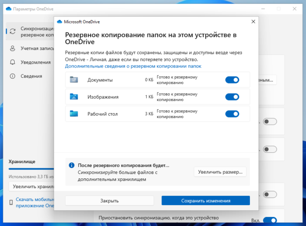Click the Изображения folder icon
The width and height of the screenshot is (306, 226).
point(74,97)
